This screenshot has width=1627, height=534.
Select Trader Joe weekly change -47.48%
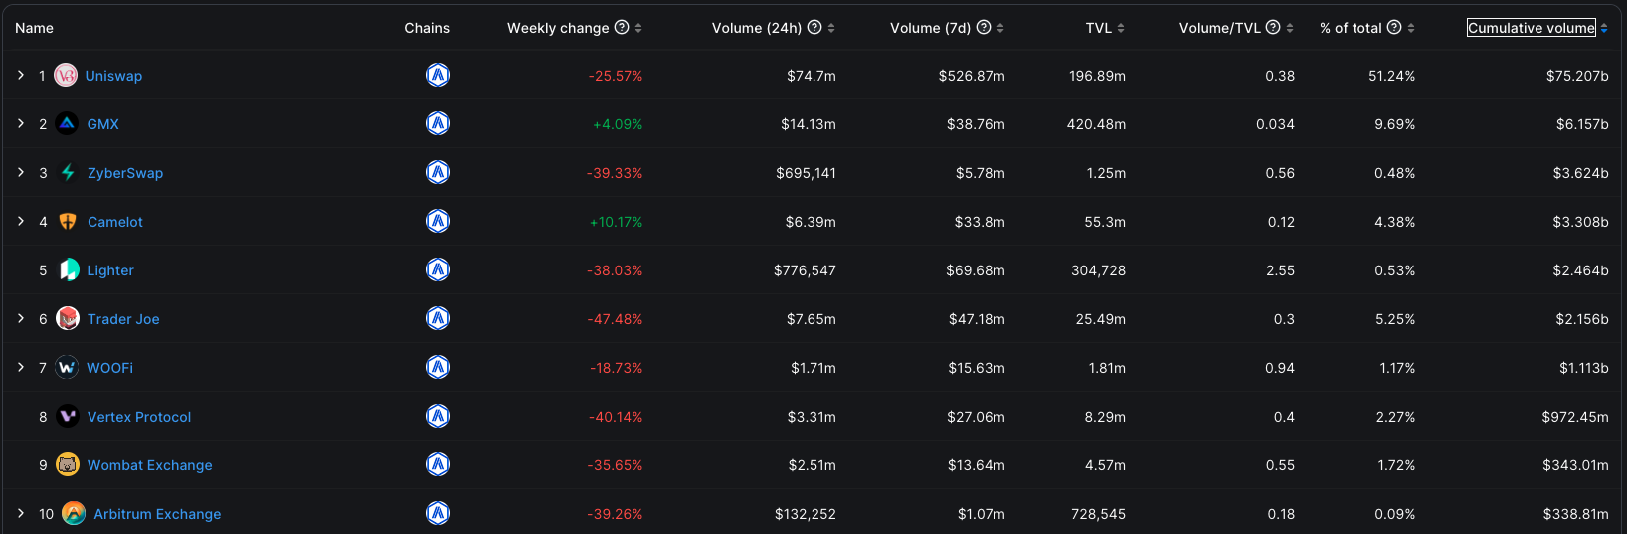pyautogui.click(x=616, y=319)
